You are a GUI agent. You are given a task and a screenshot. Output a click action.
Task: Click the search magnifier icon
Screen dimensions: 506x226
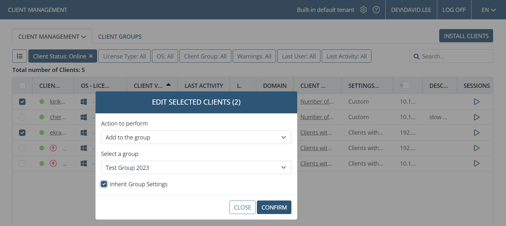(x=417, y=56)
